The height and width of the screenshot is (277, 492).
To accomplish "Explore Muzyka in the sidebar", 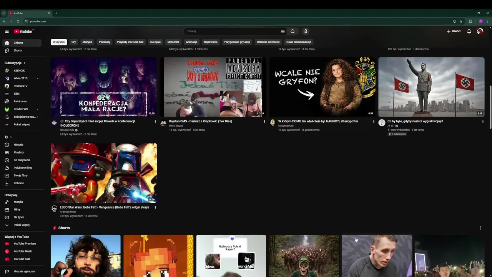I will (21, 202).
